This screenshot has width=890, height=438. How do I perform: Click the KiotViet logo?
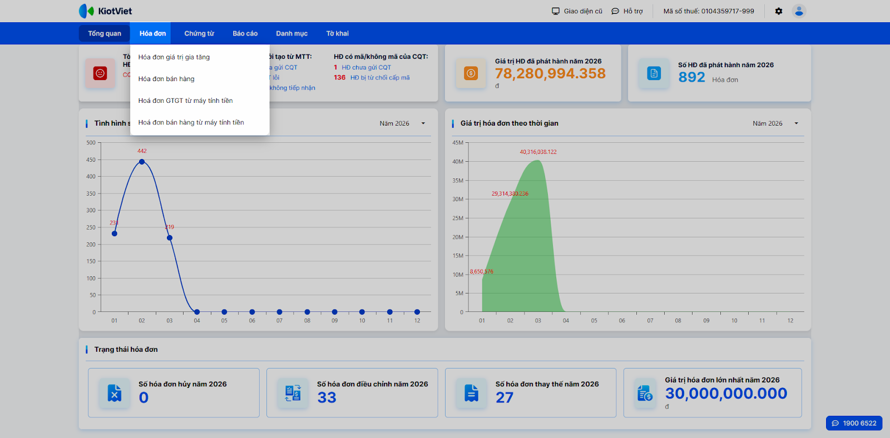tap(105, 11)
